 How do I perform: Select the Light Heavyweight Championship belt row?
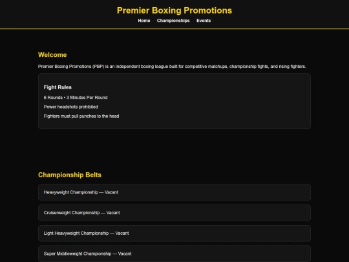(x=174, y=234)
